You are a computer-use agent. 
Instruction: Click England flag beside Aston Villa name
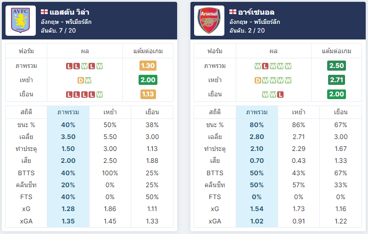(44, 12)
